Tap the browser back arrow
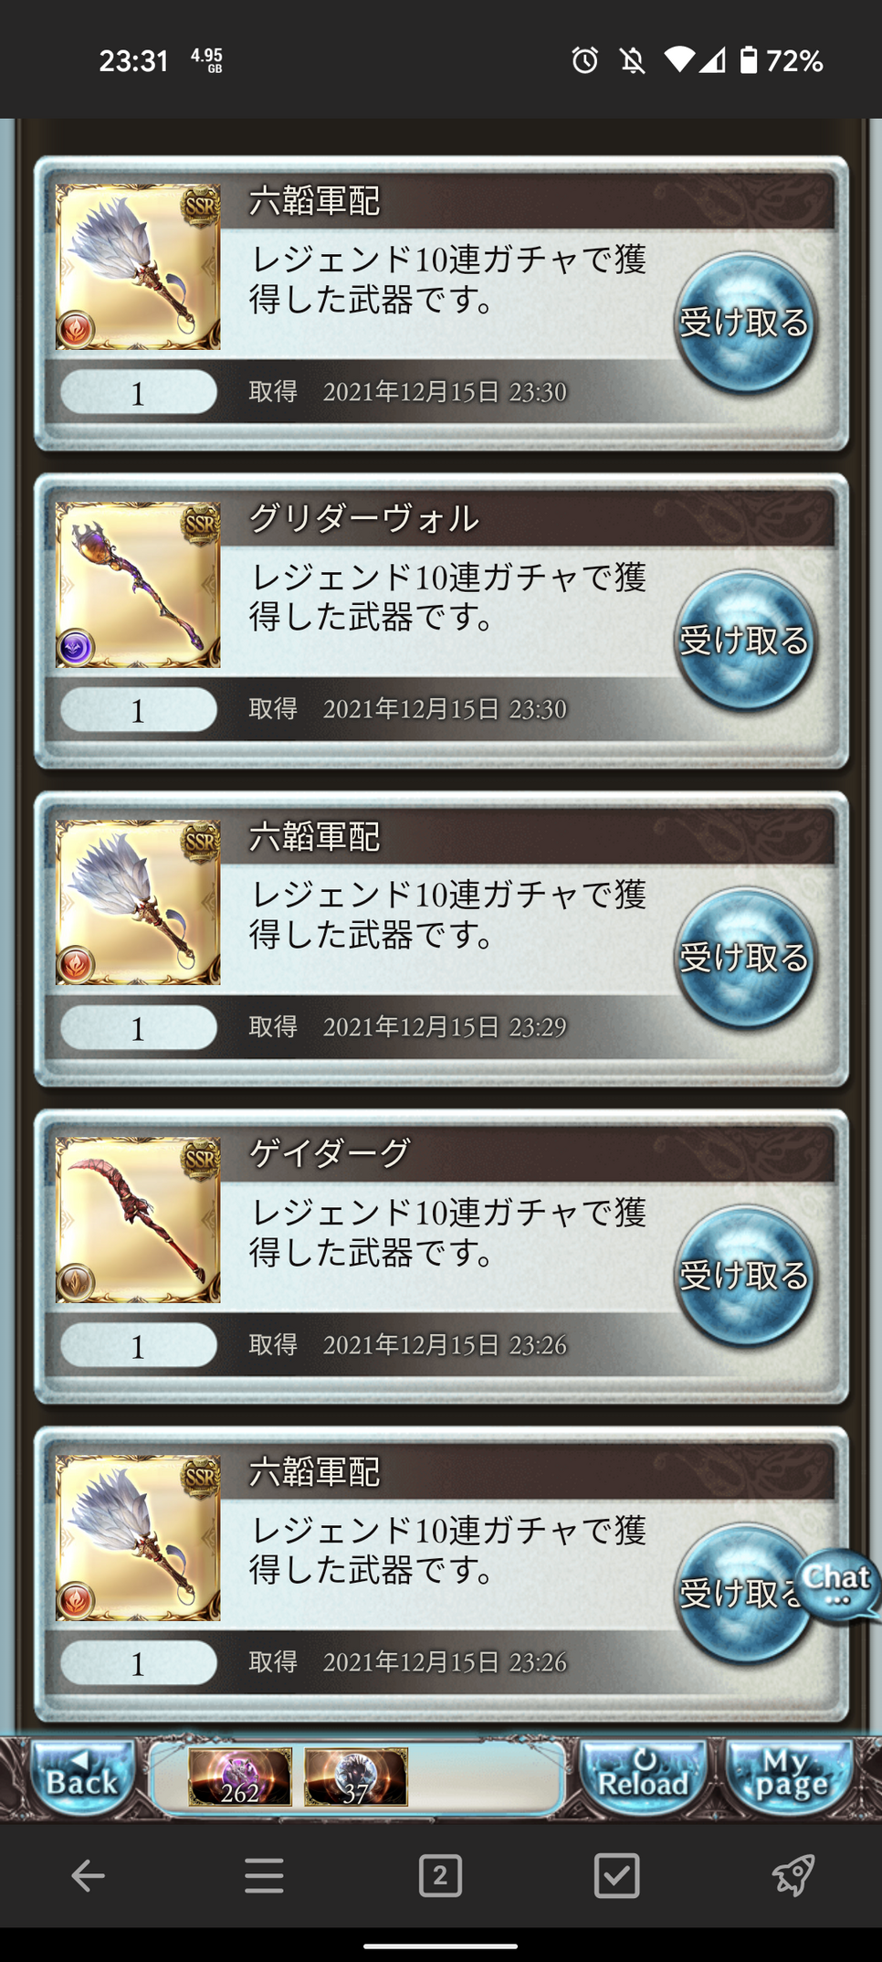 coord(88,1876)
